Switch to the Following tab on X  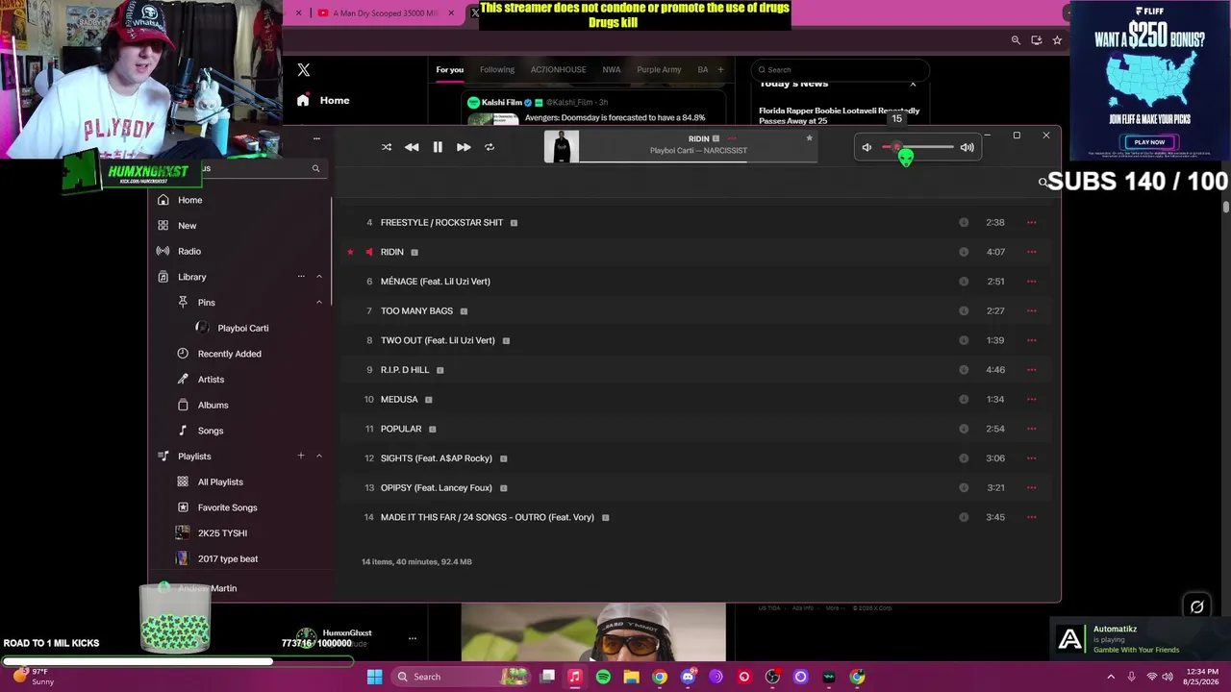497,69
